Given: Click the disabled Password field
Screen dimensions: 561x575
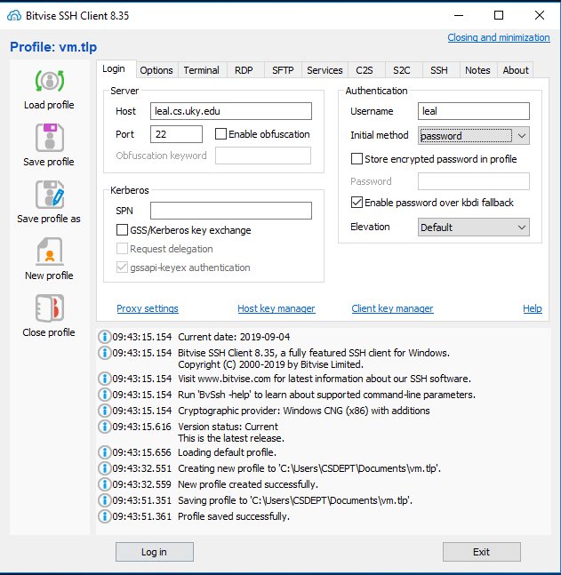Looking at the screenshot, I should click(x=474, y=181).
